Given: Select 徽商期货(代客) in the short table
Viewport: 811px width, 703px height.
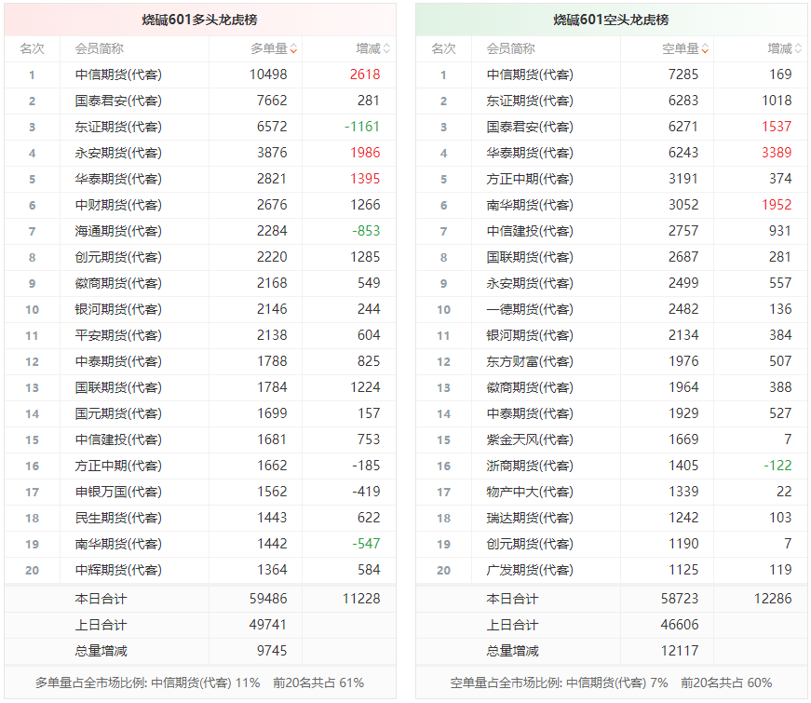Looking at the screenshot, I should [x=530, y=387].
